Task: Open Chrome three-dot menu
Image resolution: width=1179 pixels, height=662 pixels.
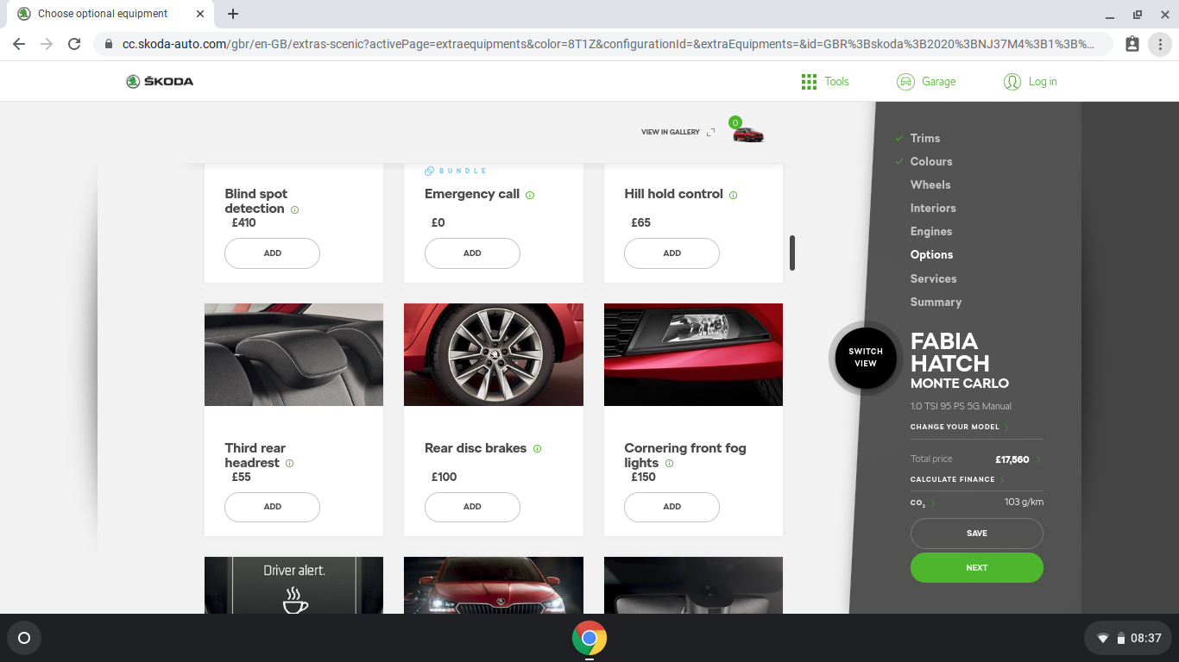Action: tap(1161, 44)
